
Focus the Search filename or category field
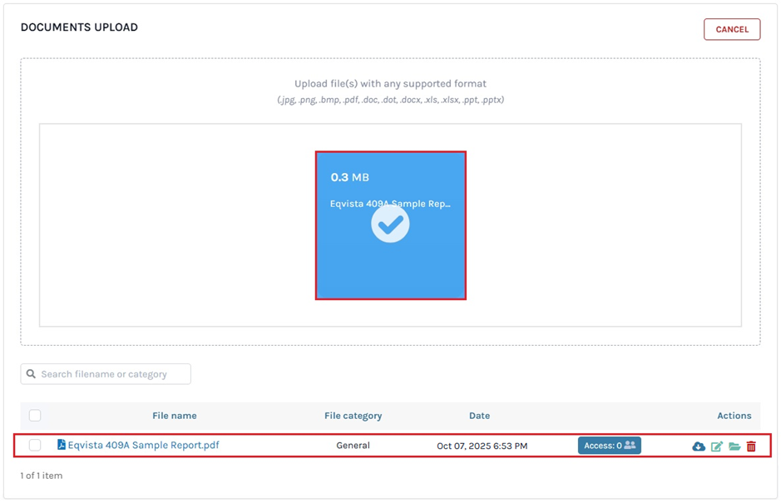112,374
